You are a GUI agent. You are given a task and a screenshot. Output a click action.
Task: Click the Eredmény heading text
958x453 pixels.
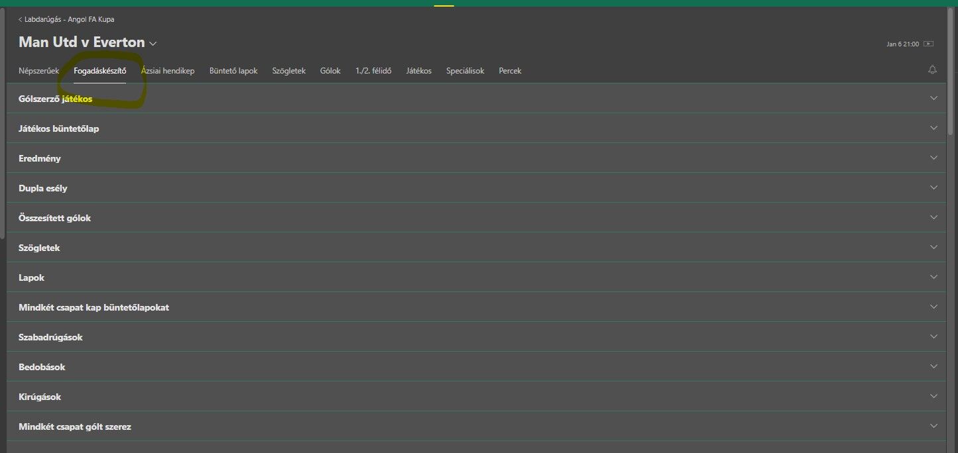40,159
